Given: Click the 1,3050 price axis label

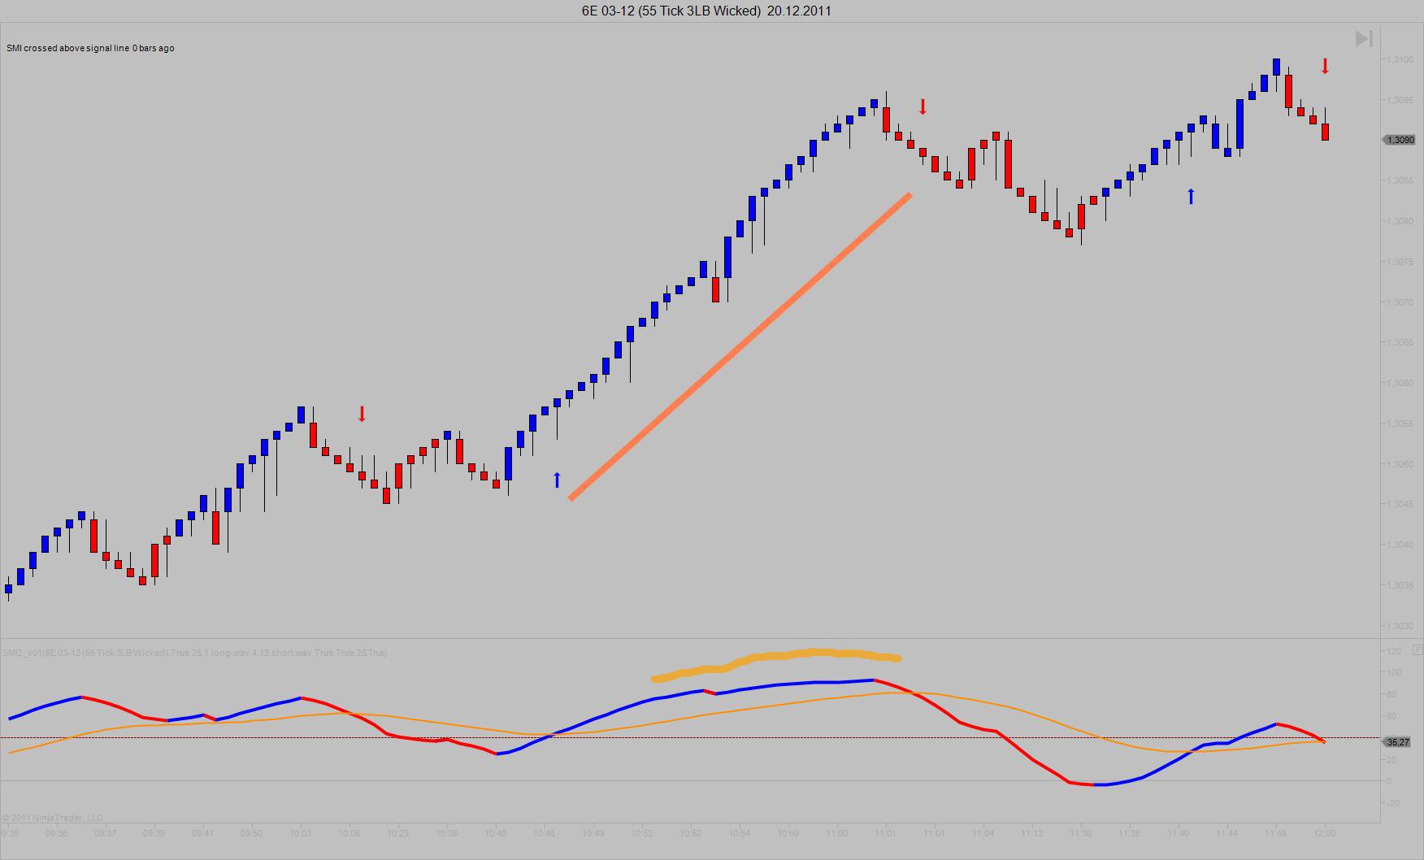Looking at the screenshot, I should click(x=1399, y=464).
